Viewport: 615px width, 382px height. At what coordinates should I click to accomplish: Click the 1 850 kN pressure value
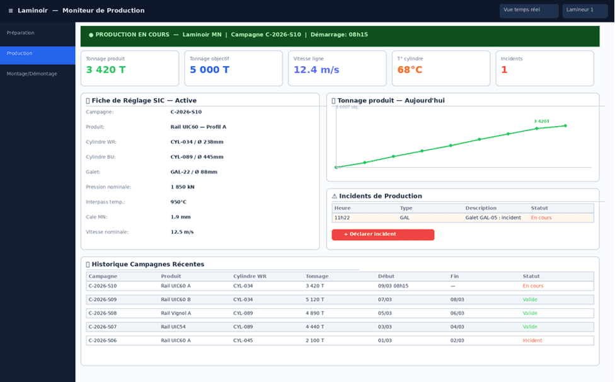[182, 187]
